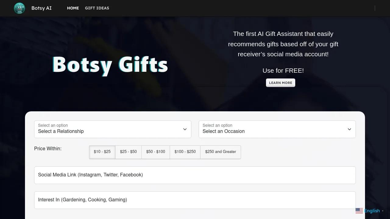Select the $25 - $50 price range

click(128, 152)
